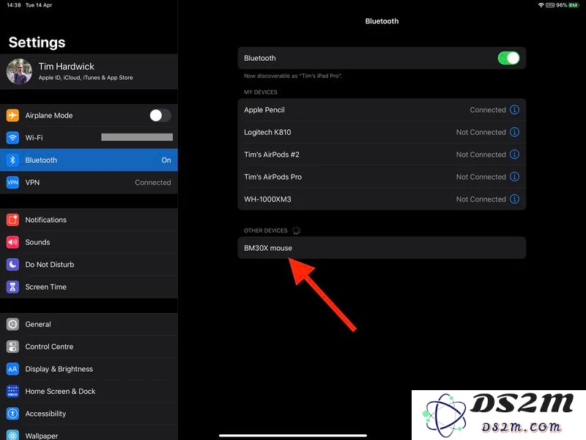Image resolution: width=586 pixels, height=440 pixels.
Task: Tap the Sounds speaker icon
Action: 12,242
